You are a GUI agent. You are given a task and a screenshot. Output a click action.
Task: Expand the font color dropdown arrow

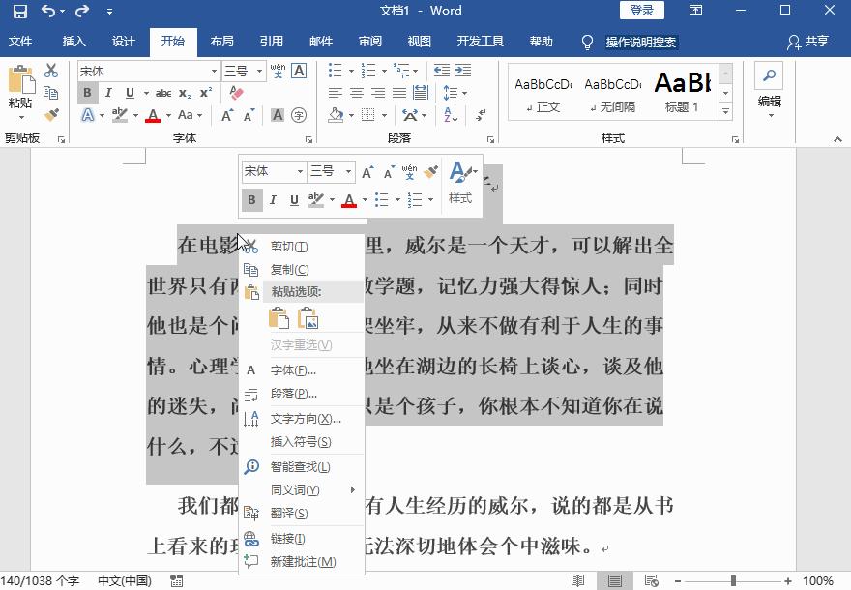(168, 115)
